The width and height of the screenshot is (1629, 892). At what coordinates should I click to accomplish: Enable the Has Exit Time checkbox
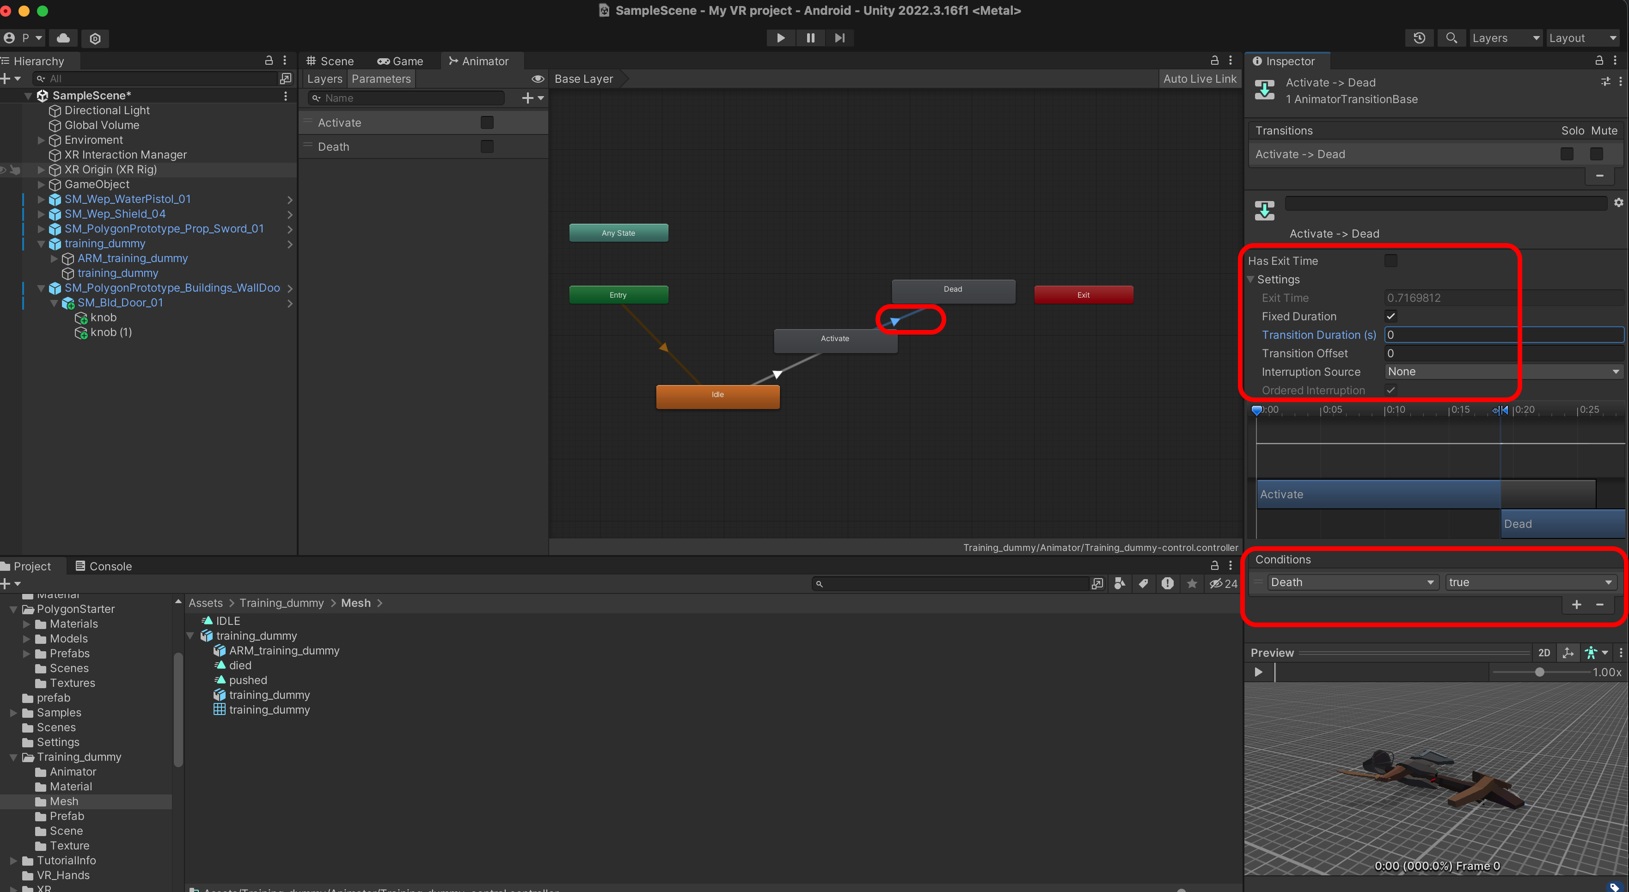(x=1390, y=261)
